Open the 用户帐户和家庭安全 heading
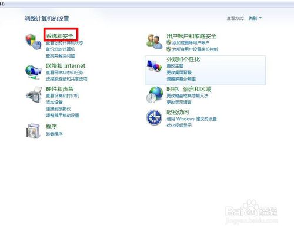Screen dimensions: 294x231 click(x=191, y=36)
